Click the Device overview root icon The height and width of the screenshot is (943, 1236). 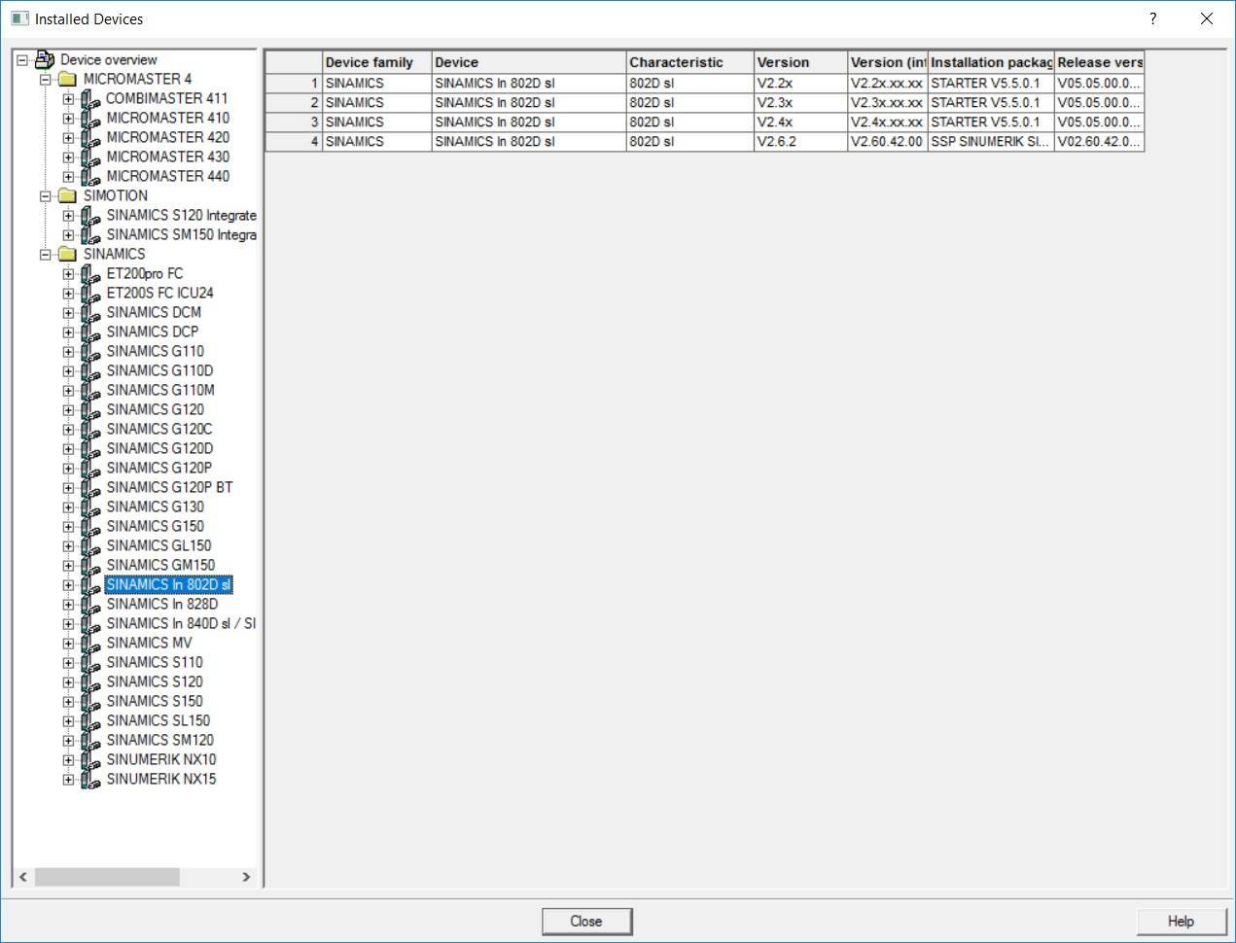[45, 60]
